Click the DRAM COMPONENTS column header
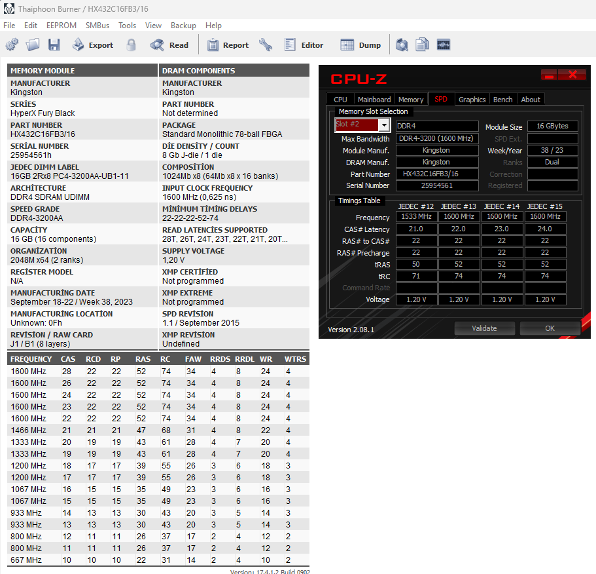596x574 pixels. click(x=234, y=70)
